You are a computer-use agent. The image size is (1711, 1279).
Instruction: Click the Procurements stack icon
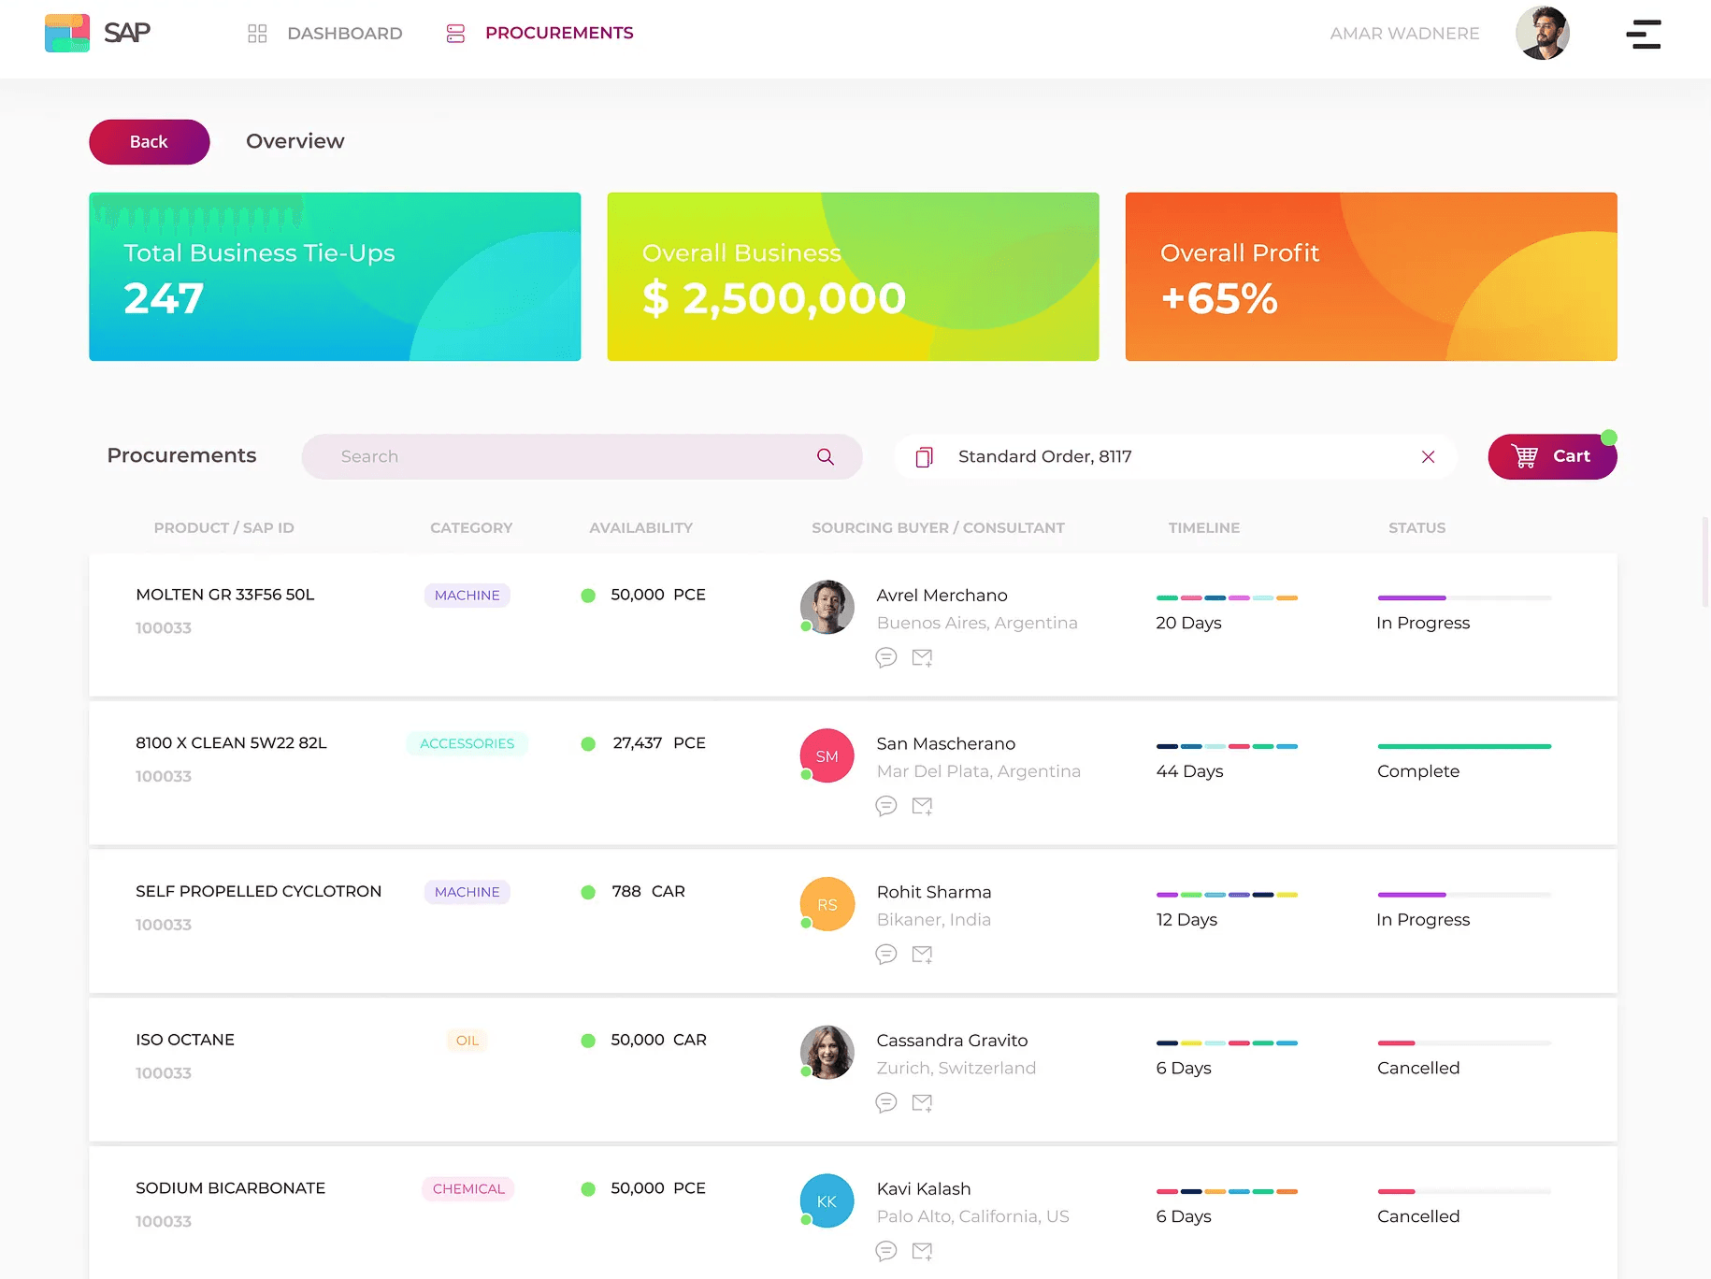point(455,33)
